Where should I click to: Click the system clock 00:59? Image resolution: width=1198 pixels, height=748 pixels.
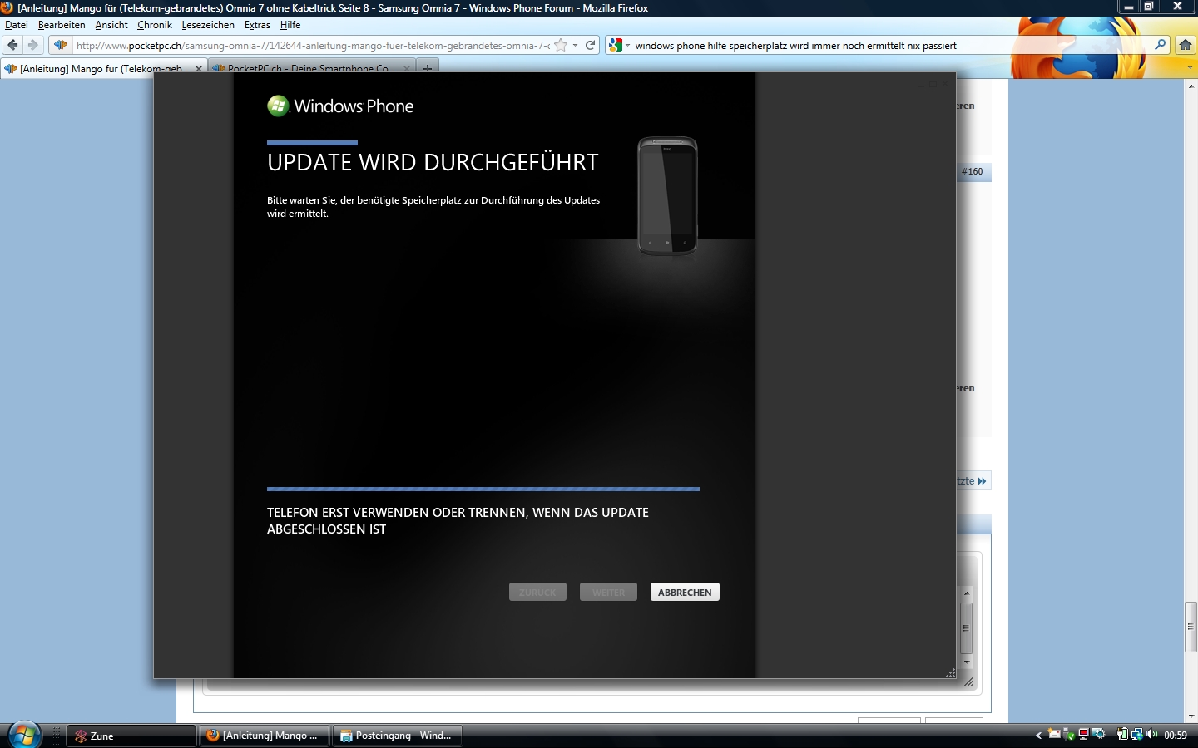(1176, 735)
